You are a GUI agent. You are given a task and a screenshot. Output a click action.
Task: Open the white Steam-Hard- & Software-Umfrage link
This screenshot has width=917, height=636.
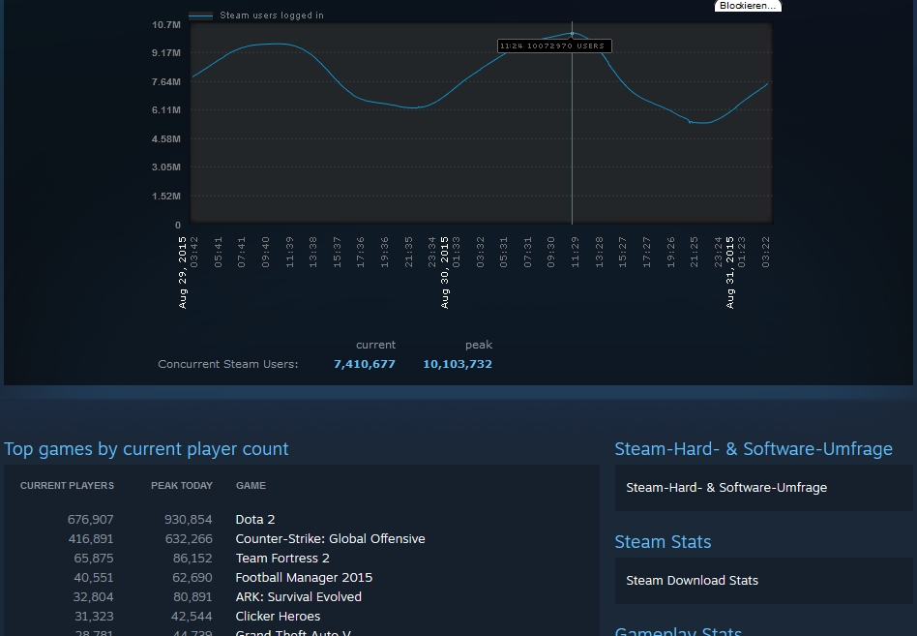point(726,487)
